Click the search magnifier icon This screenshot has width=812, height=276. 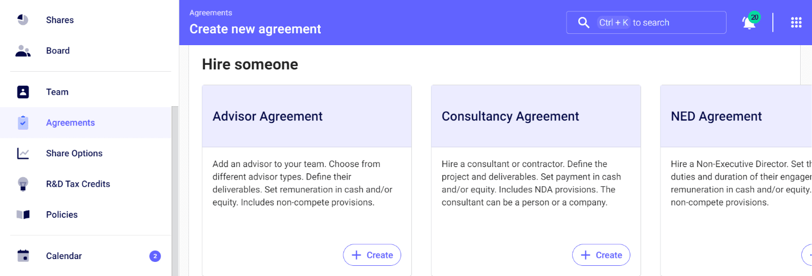pyautogui.click(x=583, y=23)
